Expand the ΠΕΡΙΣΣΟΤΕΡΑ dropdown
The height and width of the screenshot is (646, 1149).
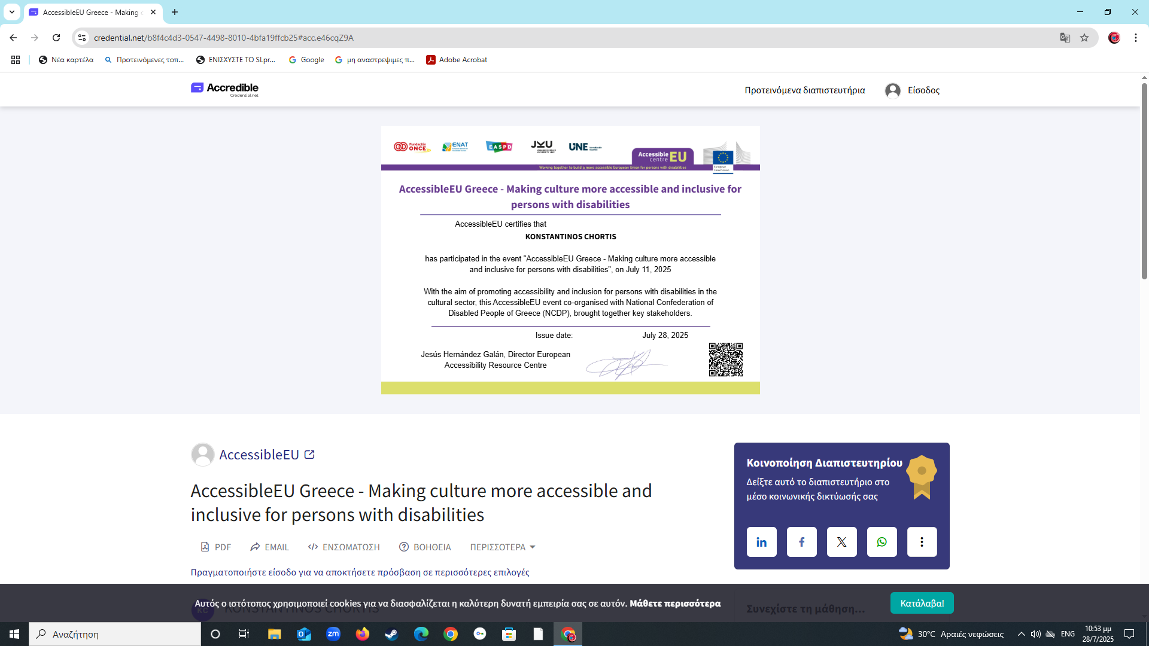pos(503,547)
